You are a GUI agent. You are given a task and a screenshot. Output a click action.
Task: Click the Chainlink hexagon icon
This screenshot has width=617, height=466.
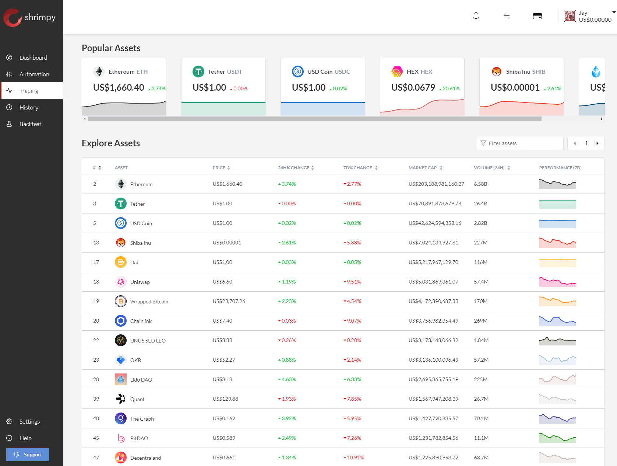click(121, 321)
